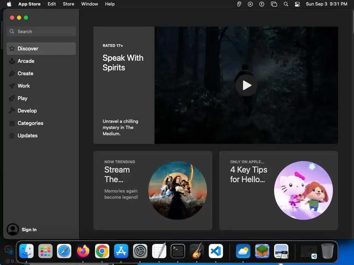Launch Google Chrome from the Dock
Screen dimensions: 354x265
pyautogui.click(x=102, y=251)
